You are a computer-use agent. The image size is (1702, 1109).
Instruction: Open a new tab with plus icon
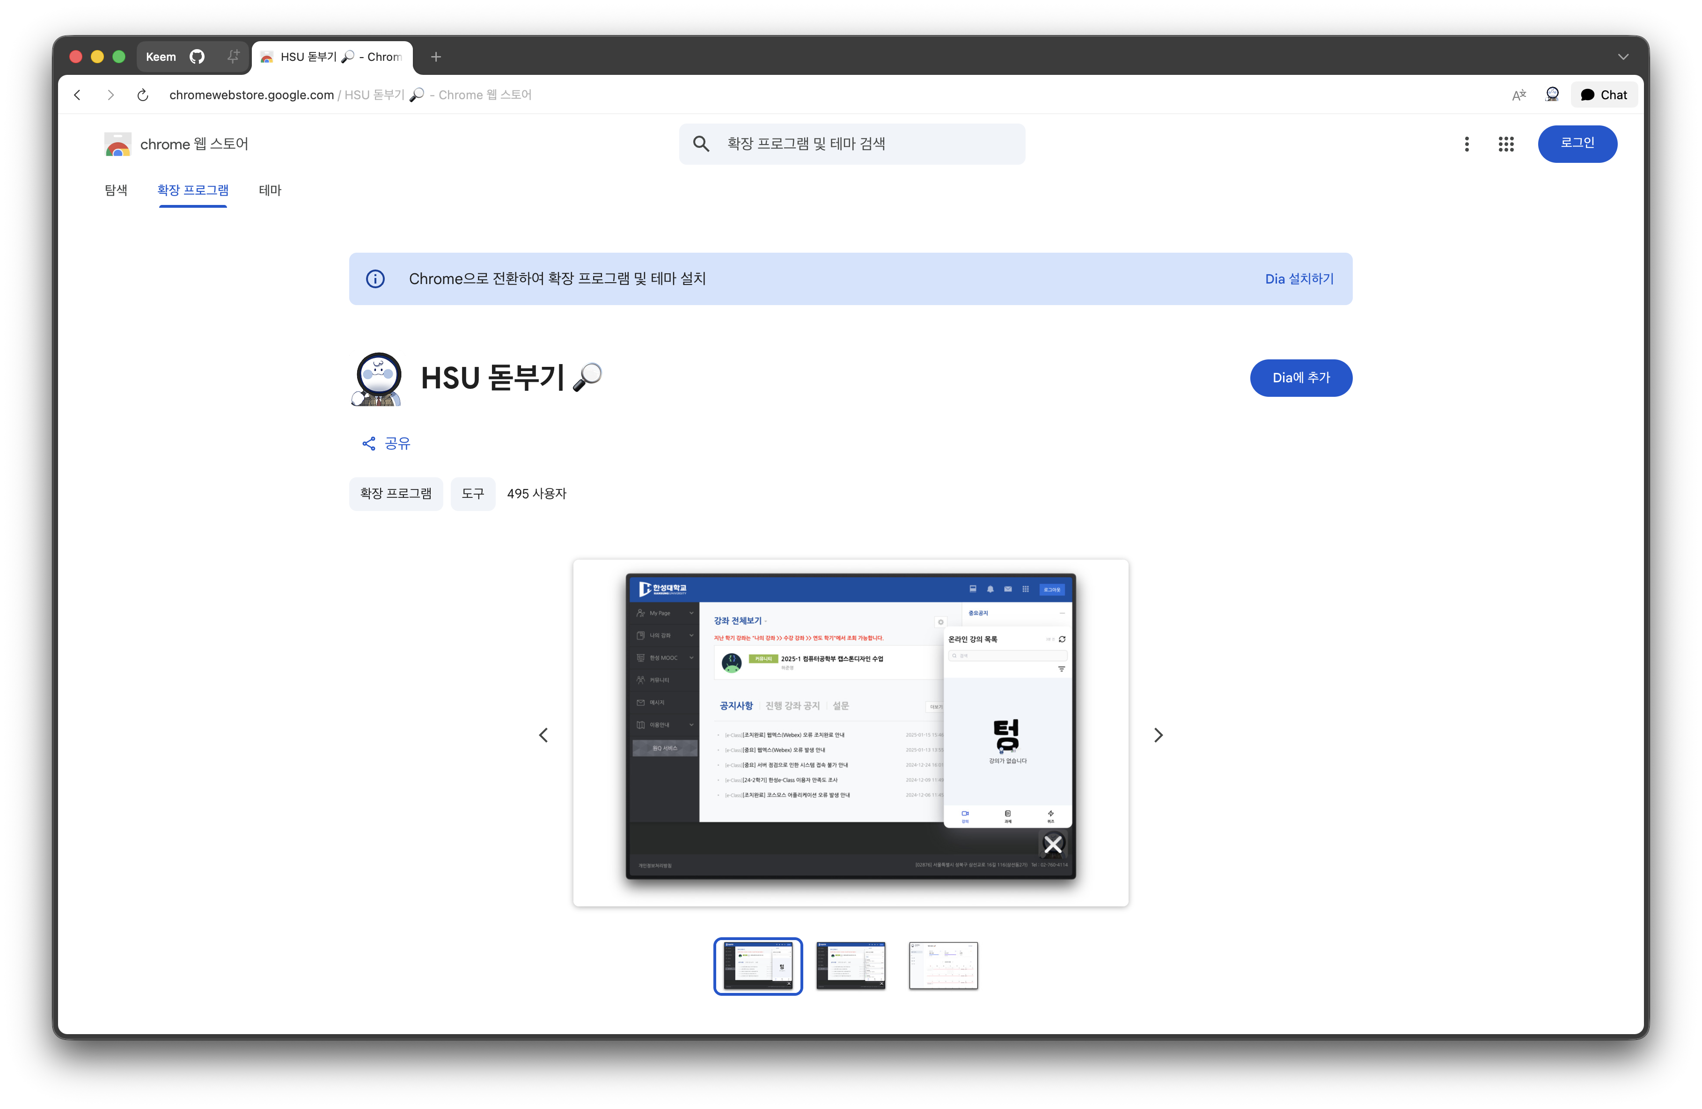tap(435, 57)
